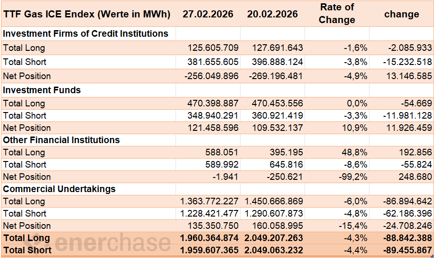The height and width of the screenshot is (258, 434).
Task: Select the change value 13.146.585
Action: [409, 76]
